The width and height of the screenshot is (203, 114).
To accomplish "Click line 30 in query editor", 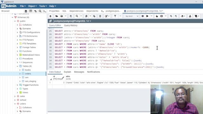I will pos(102,47).
